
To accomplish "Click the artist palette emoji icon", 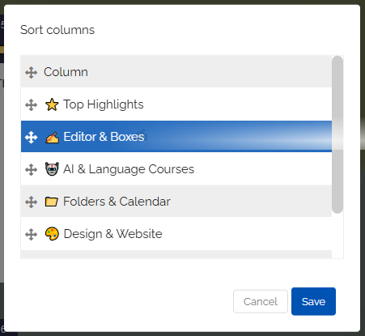I will (52, 234).
